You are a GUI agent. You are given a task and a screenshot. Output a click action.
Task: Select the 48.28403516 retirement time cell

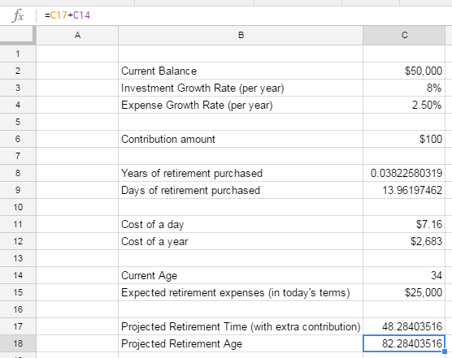404,326
